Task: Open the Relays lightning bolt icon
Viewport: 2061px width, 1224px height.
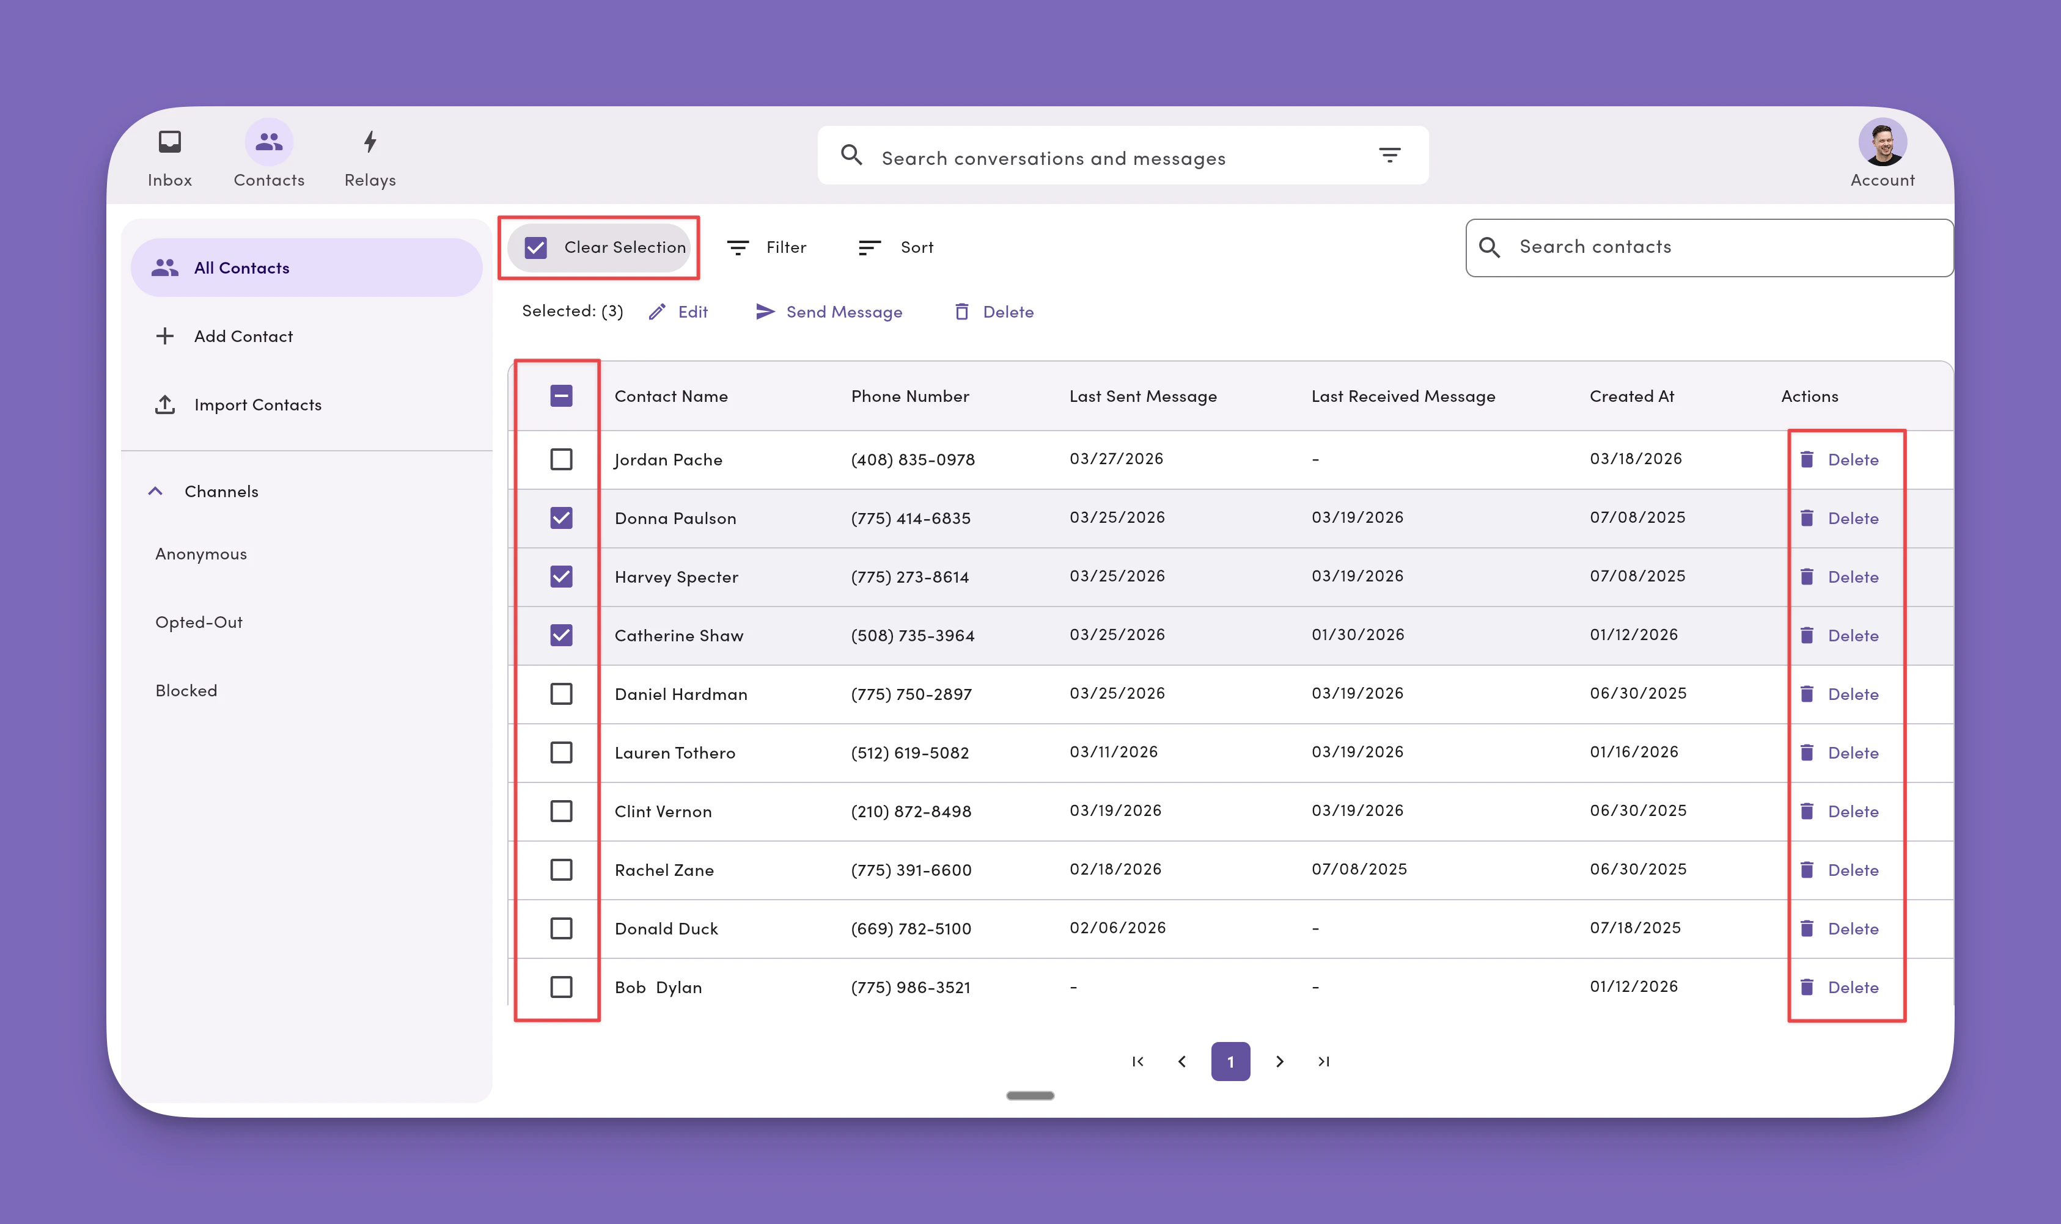Action: tap(370, 142)
